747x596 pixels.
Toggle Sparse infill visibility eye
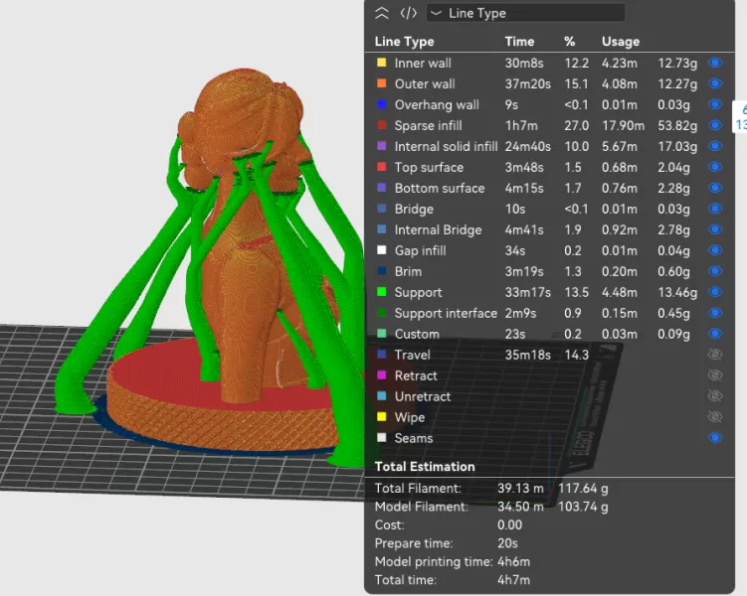tap(715, 125)
